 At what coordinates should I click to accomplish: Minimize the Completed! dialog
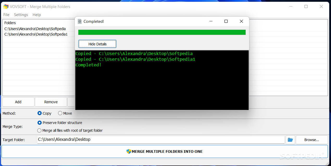(211, 21)
